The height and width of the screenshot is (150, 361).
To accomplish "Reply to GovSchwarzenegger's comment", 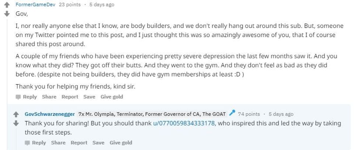I will 39,143.
